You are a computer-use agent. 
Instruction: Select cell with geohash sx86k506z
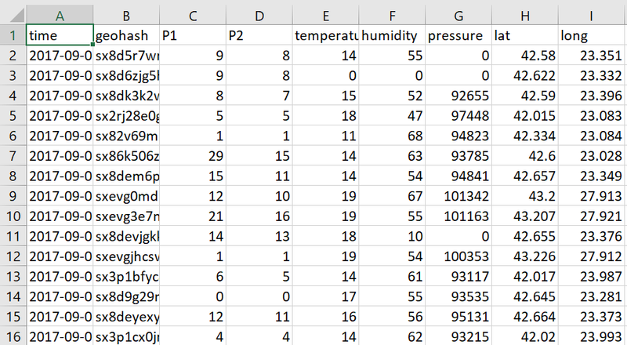tap(126, 156)
